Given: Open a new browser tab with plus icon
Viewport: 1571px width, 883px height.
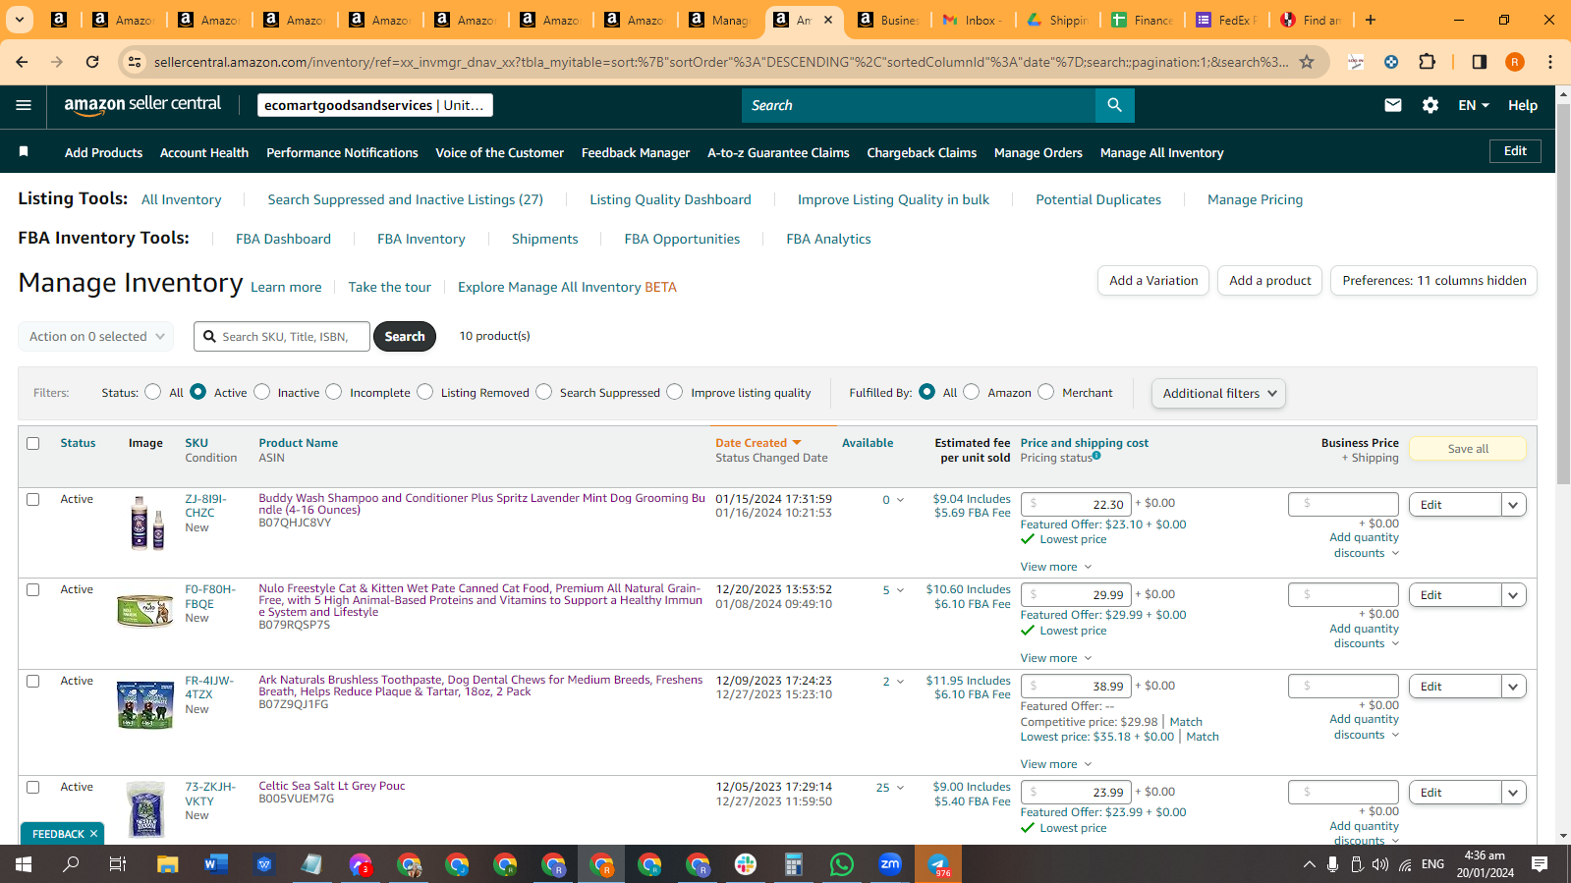Looking at the screenshot, I should [1371, 20].
